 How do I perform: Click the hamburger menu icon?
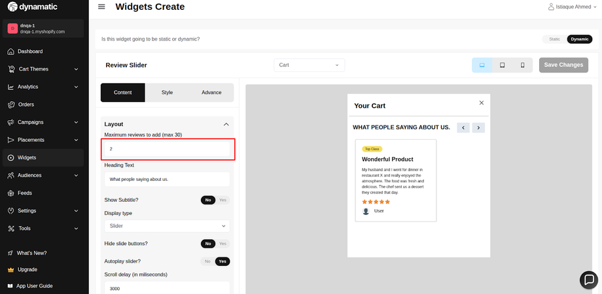pos(101,7)
